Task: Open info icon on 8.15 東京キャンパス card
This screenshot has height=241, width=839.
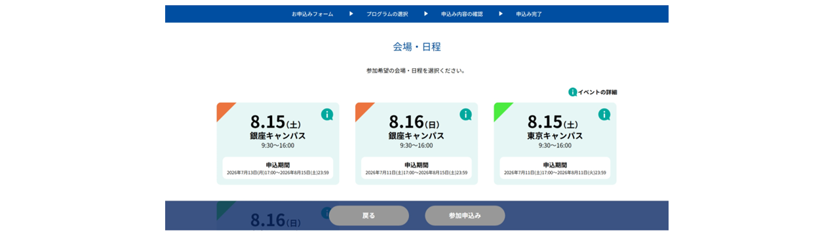Action: 604,115
